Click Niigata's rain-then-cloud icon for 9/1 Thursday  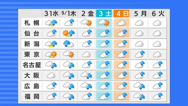click(x=69, y=44)
